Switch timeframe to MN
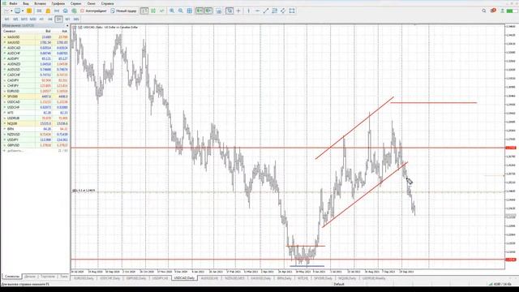The height and width of the screenshot is (292, 519). (x=76, y=19)
